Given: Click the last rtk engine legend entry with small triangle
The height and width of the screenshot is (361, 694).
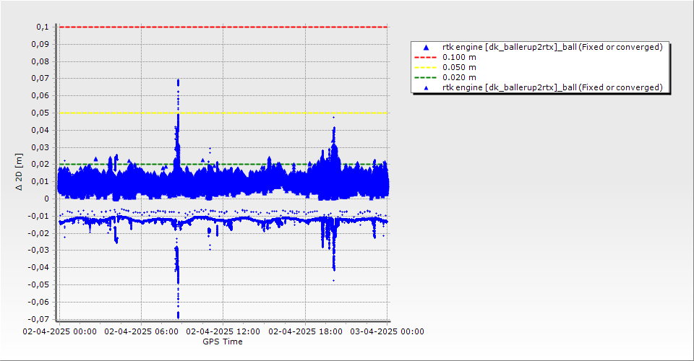Looking at the screenshot, I should pyautogui.click(x=541, y=87).
